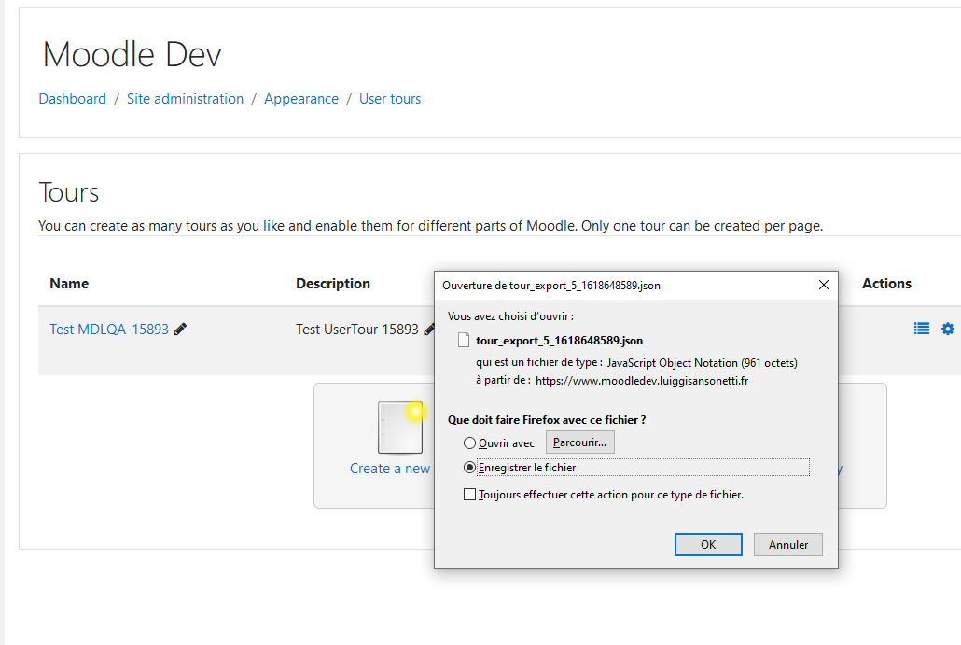Viewport: 961px width, 645px height.
Task: Open Appearance breadcrumb link
Action: (301, 99)
